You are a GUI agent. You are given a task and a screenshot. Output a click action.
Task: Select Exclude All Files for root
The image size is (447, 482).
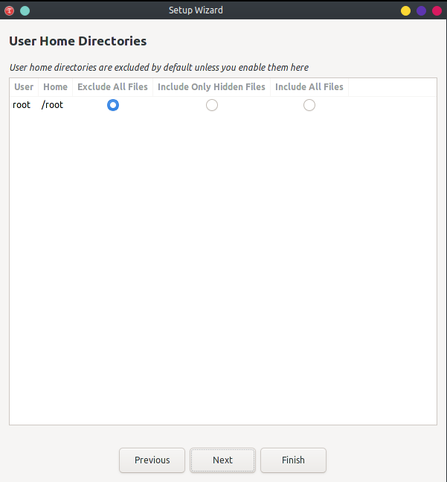coord(113,105)
